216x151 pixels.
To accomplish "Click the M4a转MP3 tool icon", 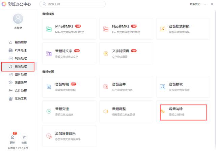I will (49, 29).
